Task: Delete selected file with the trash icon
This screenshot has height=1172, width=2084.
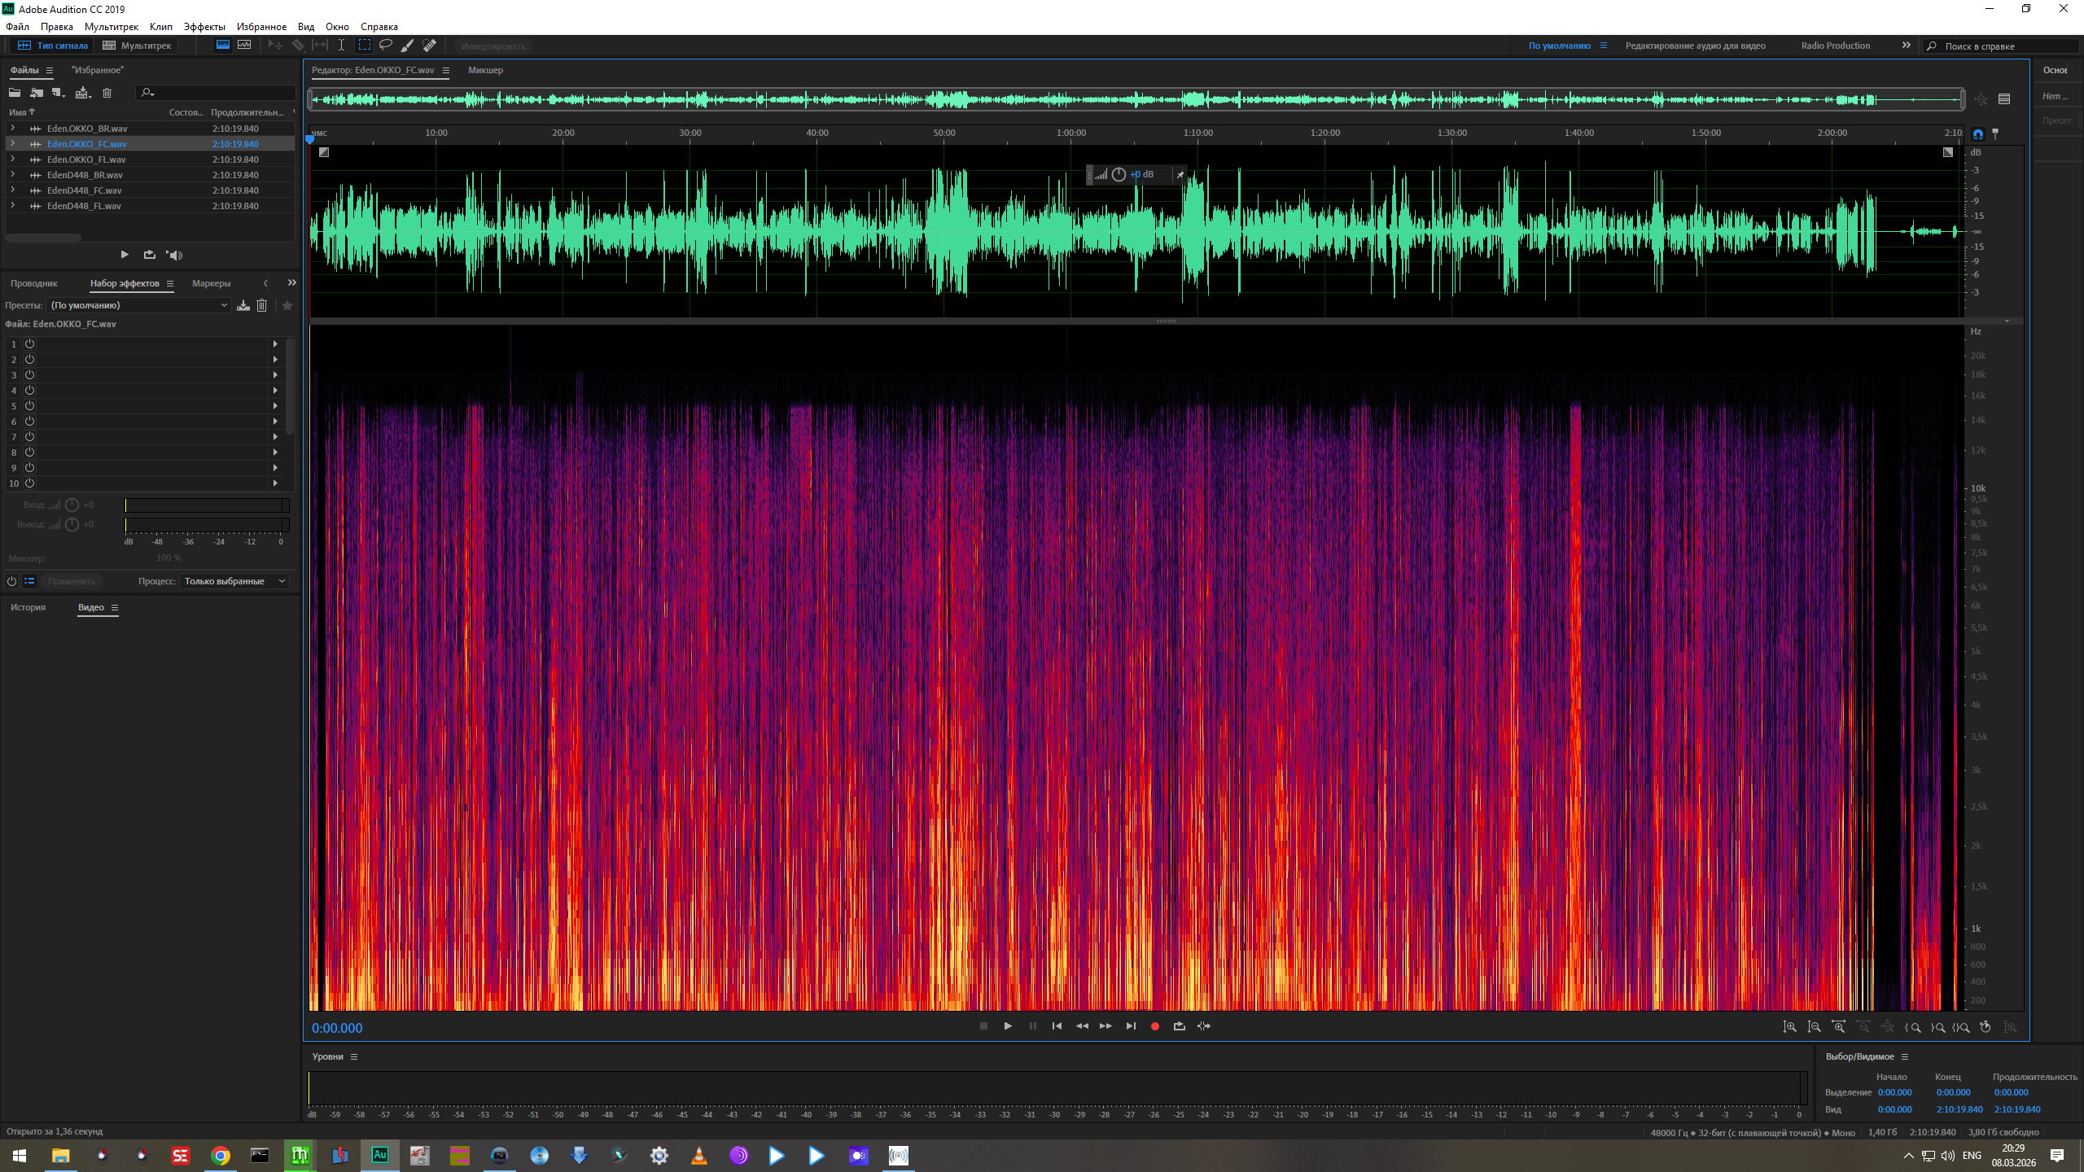Action: 107,93
